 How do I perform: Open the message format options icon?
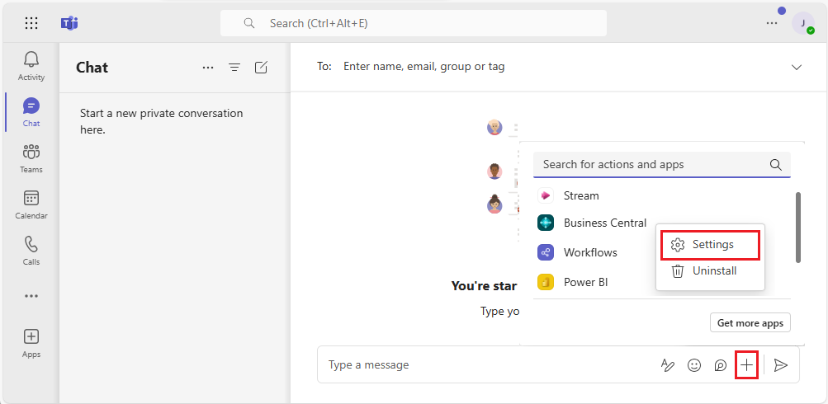click(668, 365)
